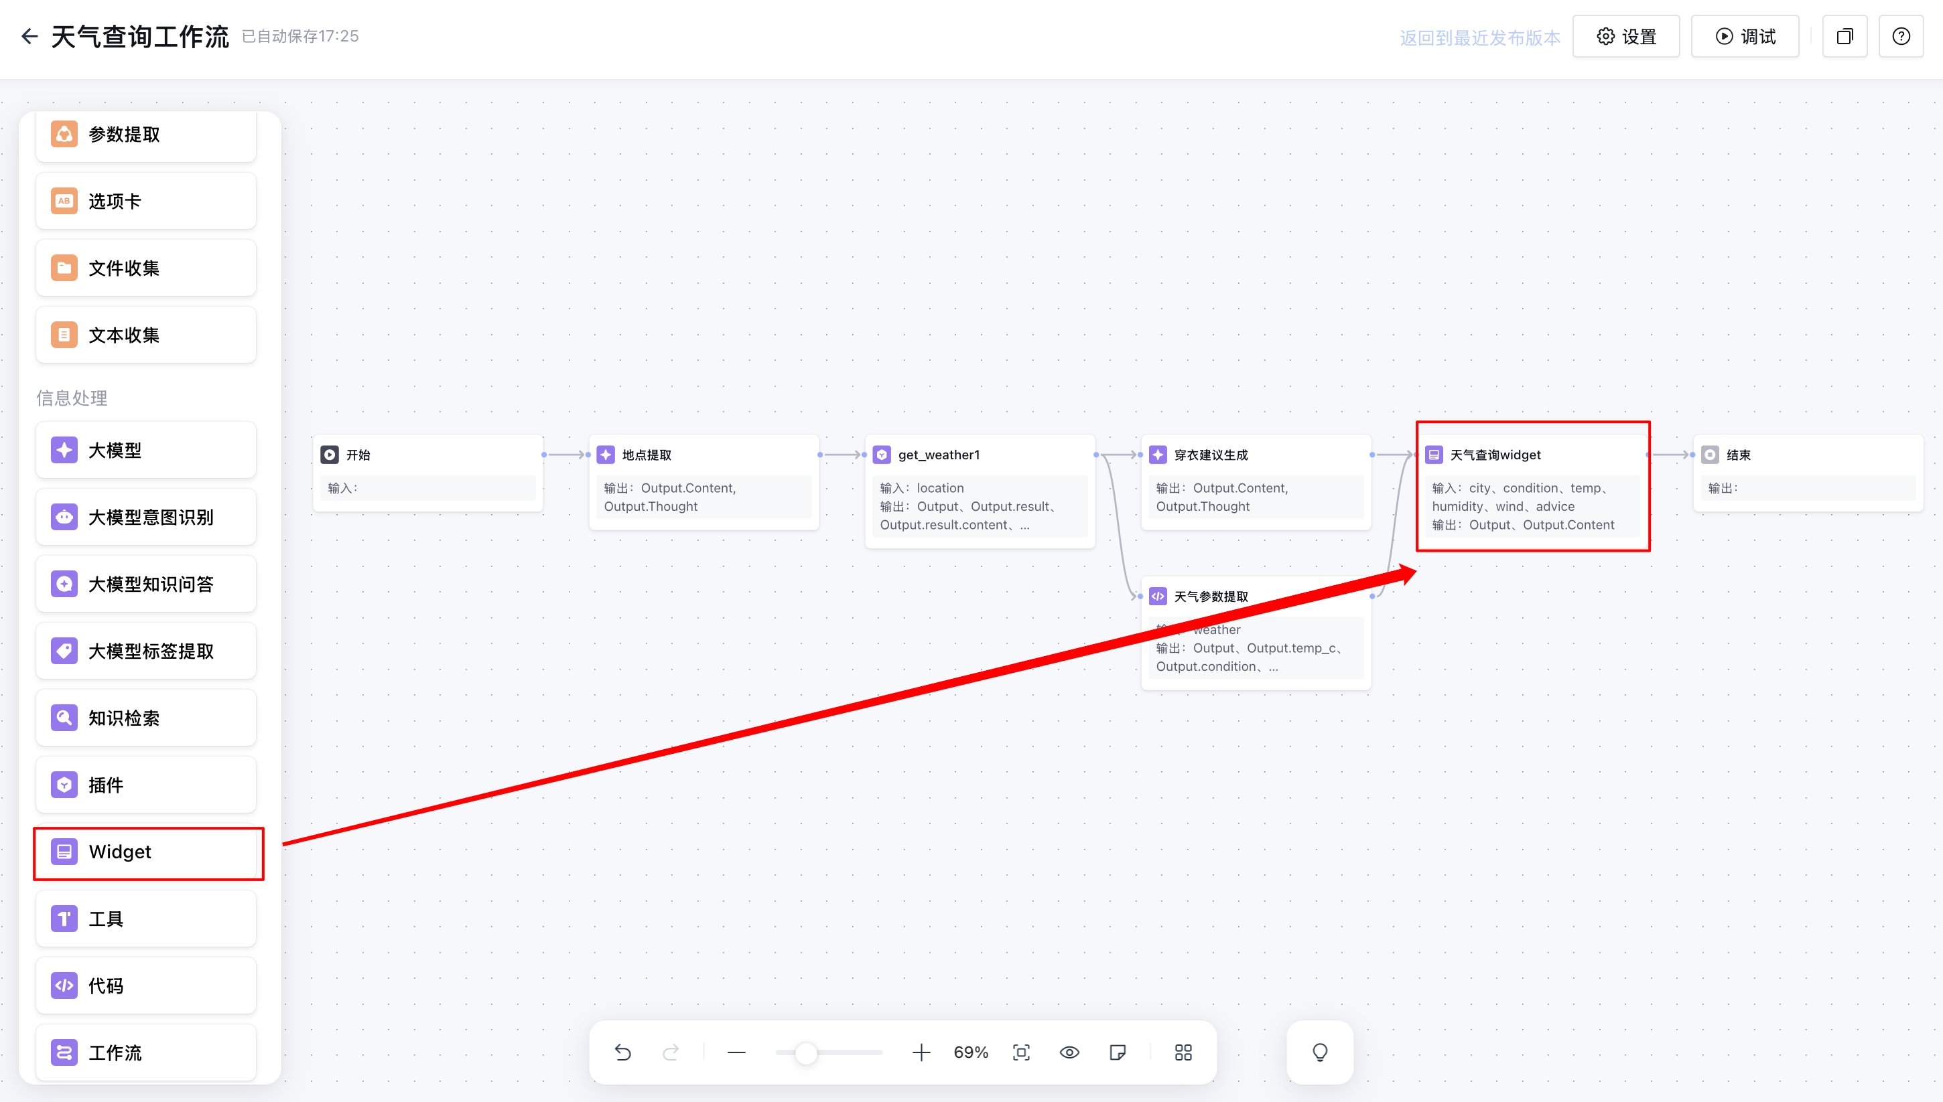The image size is (1943, 1102).
Task: Click the fit-to-screen icon beside 69%
Action: click(x=1022, y=1052)
